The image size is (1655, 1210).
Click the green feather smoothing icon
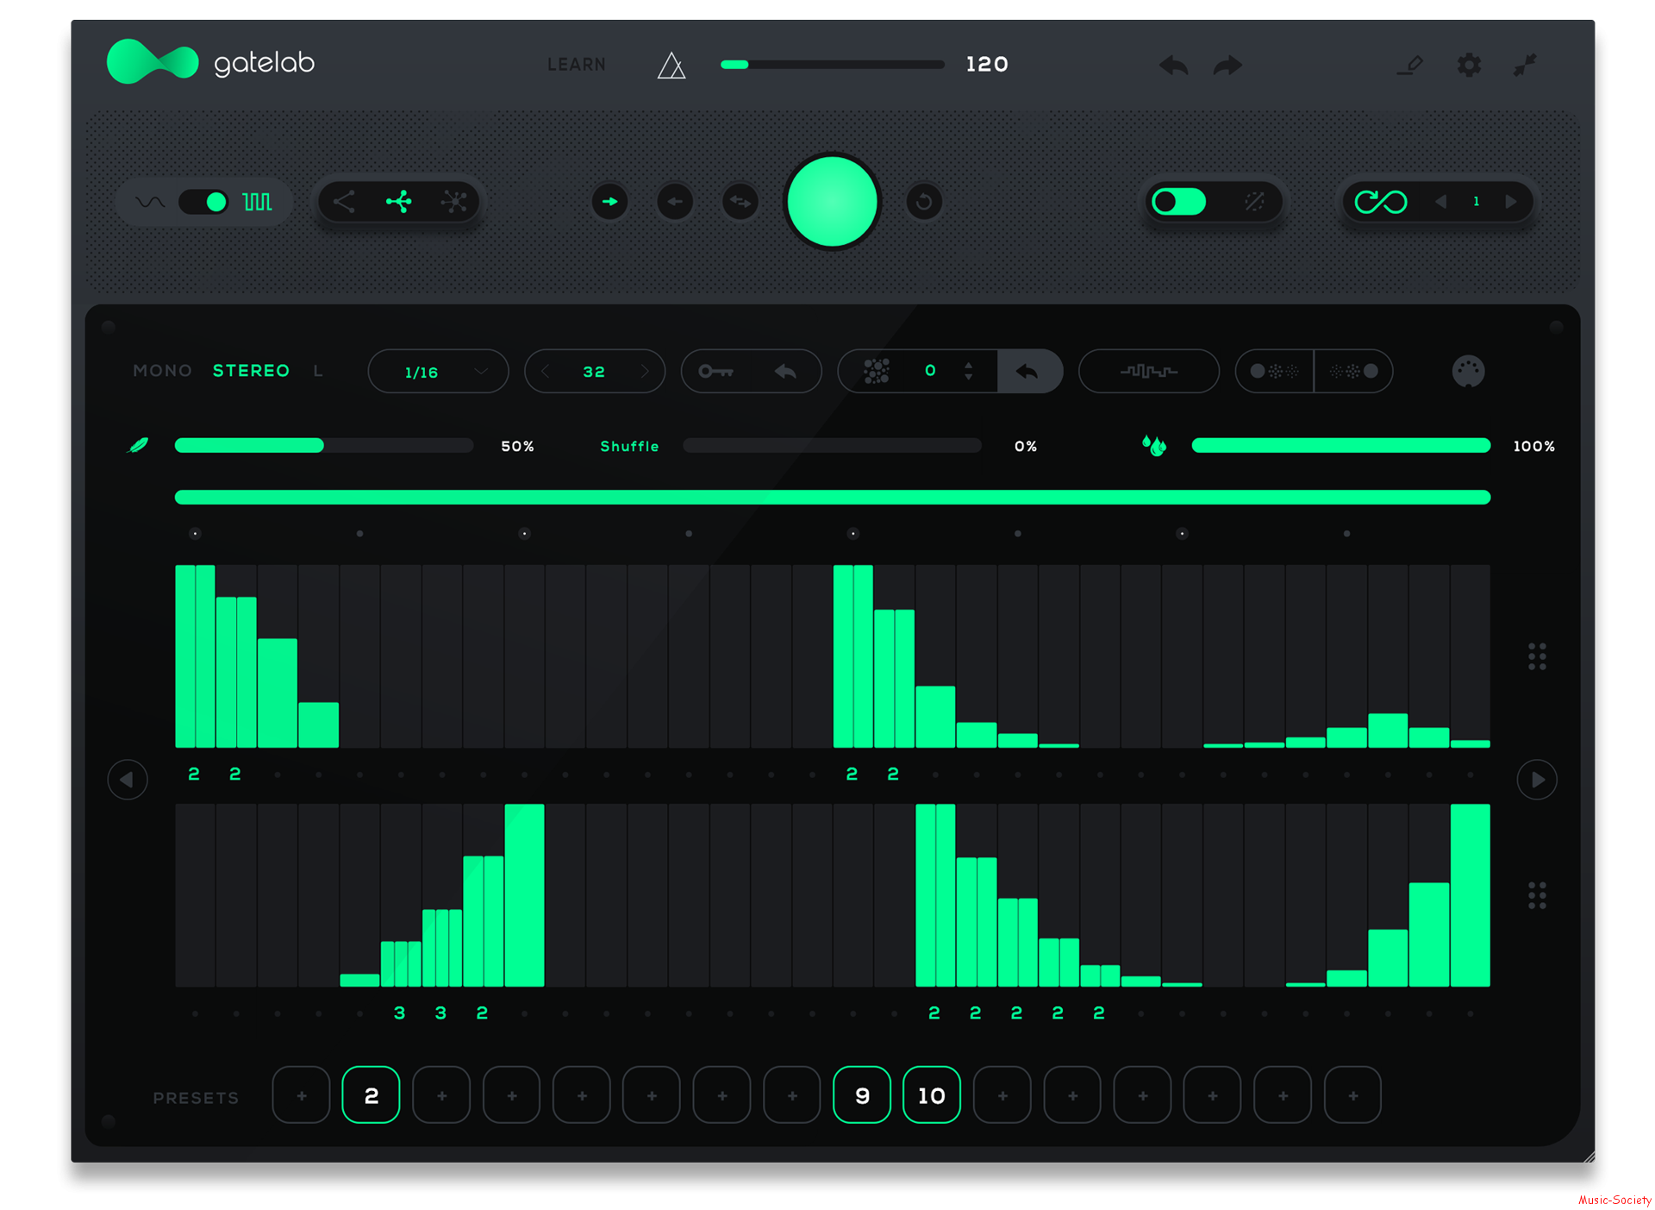tap(138, 446)
